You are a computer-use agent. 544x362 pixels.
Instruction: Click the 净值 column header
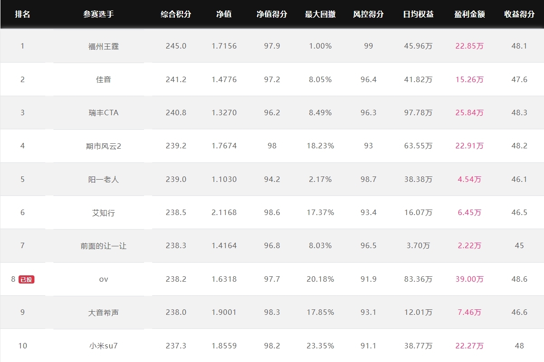(224, 14)
